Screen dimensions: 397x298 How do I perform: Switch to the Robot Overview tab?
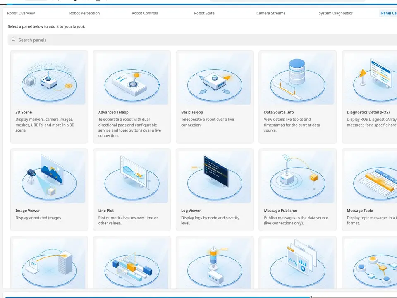click(21, 13)
